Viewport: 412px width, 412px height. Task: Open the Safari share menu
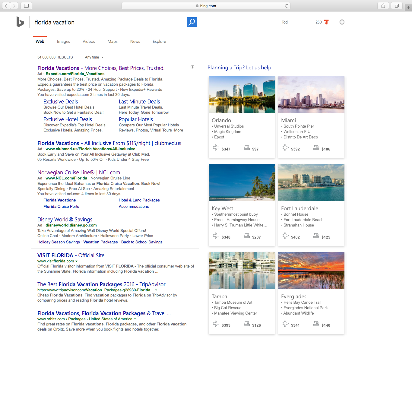coord(383,5)
